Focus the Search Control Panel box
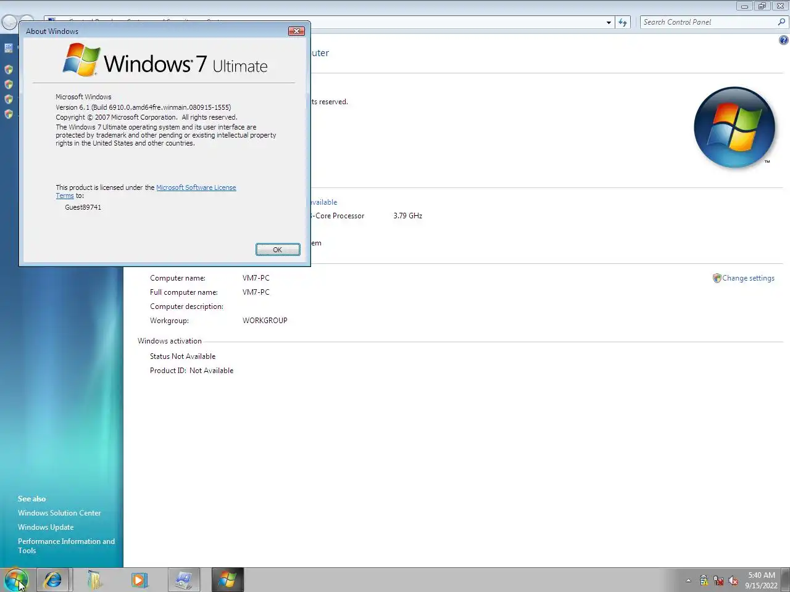Screen dimensions: 790x592 pos(709,22)
